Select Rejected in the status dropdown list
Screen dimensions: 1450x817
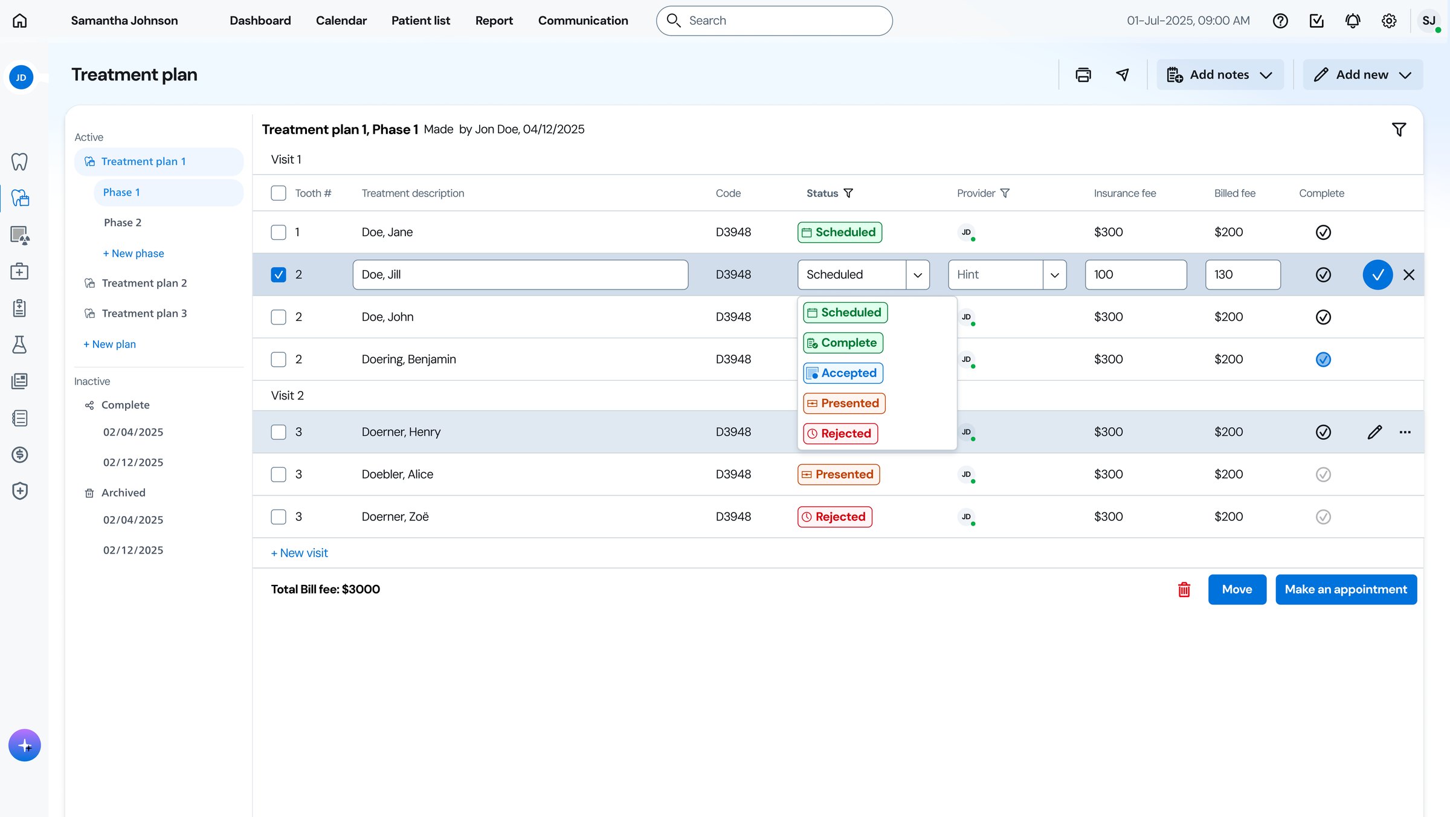(x=840, y=433)
